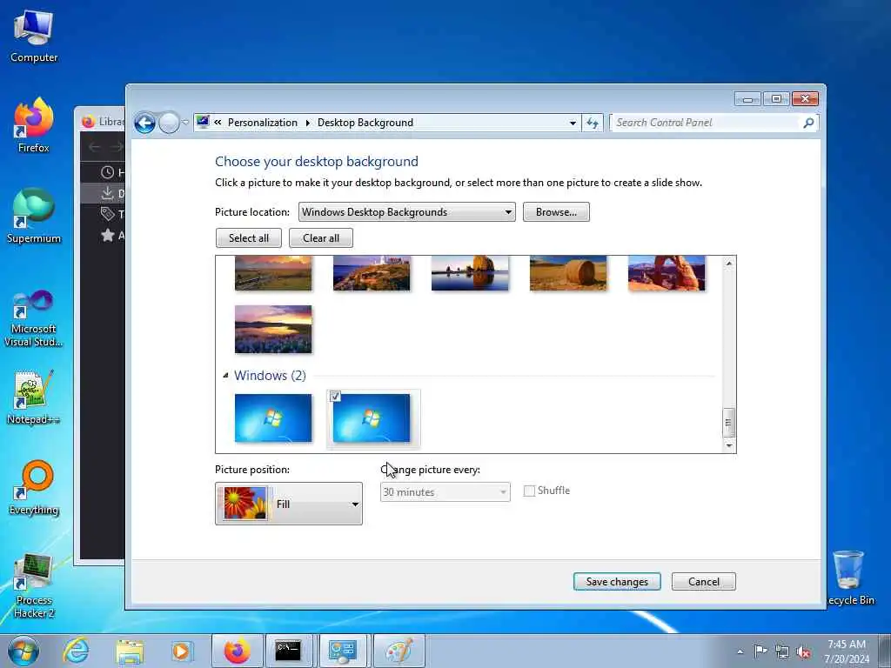Collapse the Windows (2) group

coord(225,376)
